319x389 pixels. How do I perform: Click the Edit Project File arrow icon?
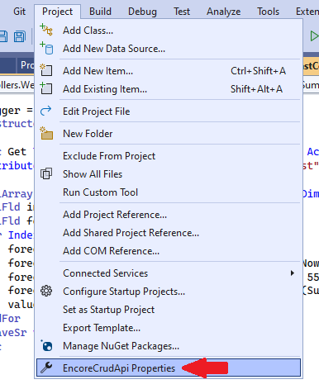click(x=45, y=111)
